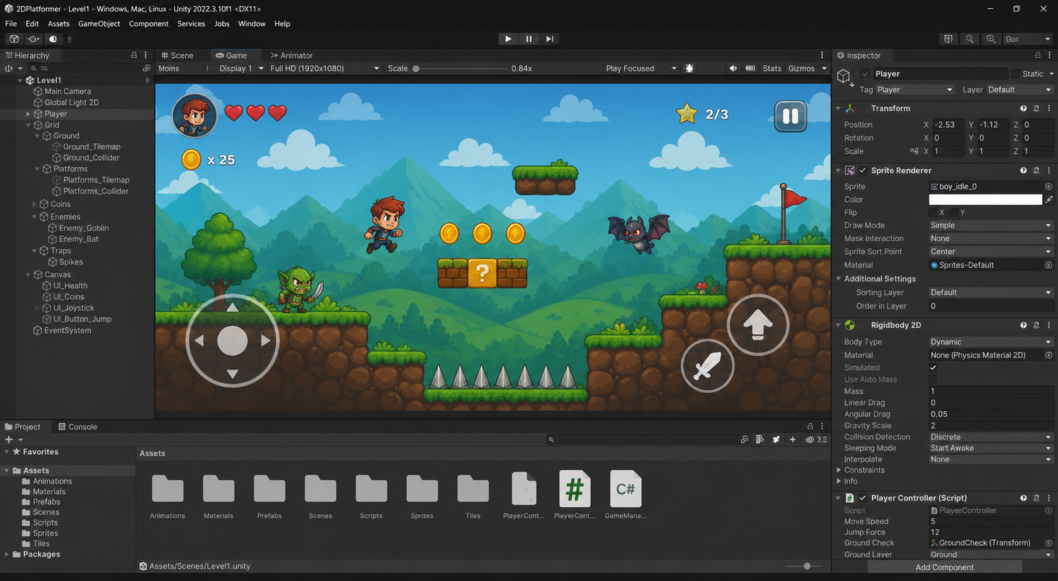This screenshot has width=1058, height=581.
Task: Start Play mode with the Play button
Action: point(508,39)
